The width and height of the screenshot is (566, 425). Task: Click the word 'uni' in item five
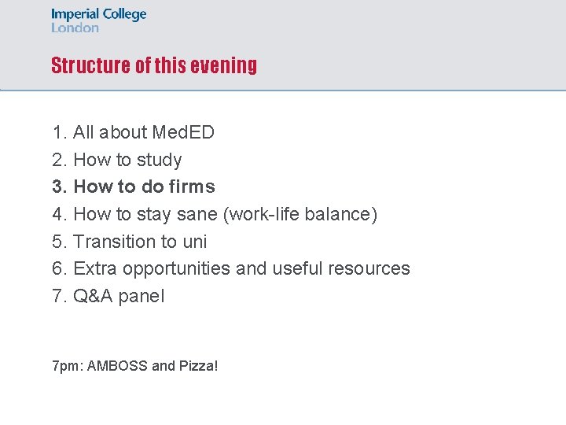coord(195,242)
